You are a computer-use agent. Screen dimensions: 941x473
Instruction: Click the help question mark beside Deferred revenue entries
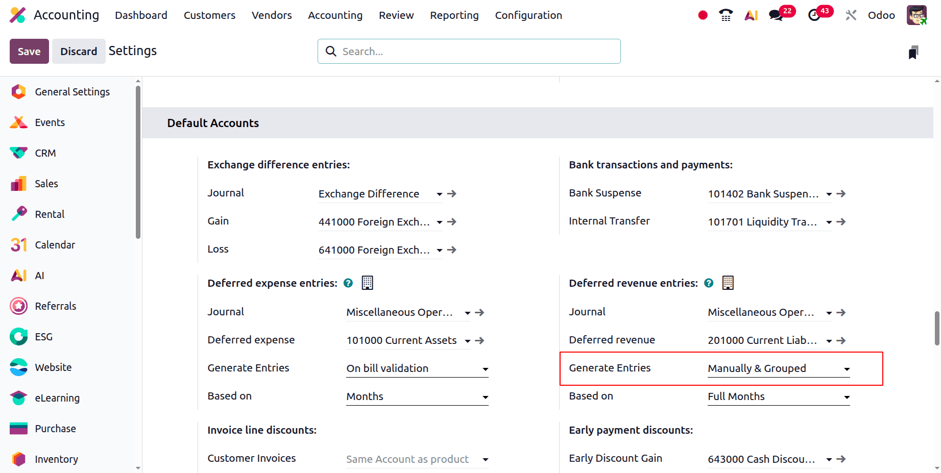tap(709, 283)
